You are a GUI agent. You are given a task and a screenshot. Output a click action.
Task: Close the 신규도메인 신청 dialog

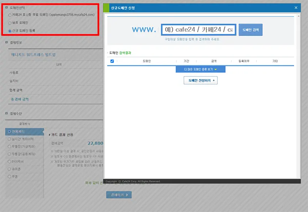(296, 8)
